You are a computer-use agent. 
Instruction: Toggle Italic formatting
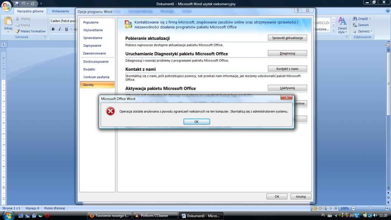[60, 29]
